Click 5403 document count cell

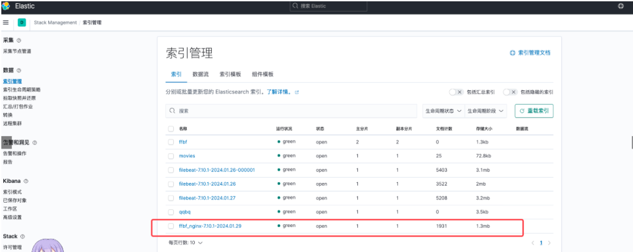pyautogui.click(x=442, y=170)
